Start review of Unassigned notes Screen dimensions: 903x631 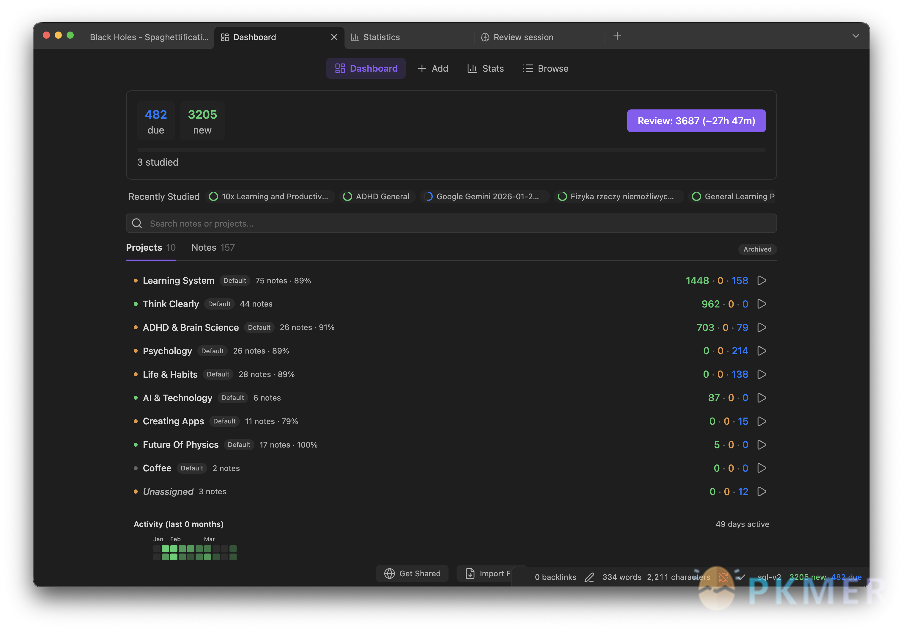coord(762,491)
